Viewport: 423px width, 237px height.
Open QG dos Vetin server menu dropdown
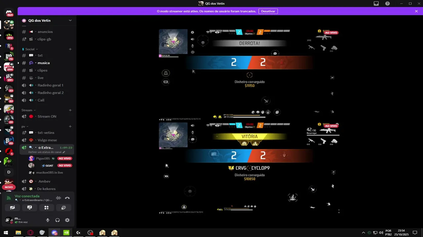[70, 20]
